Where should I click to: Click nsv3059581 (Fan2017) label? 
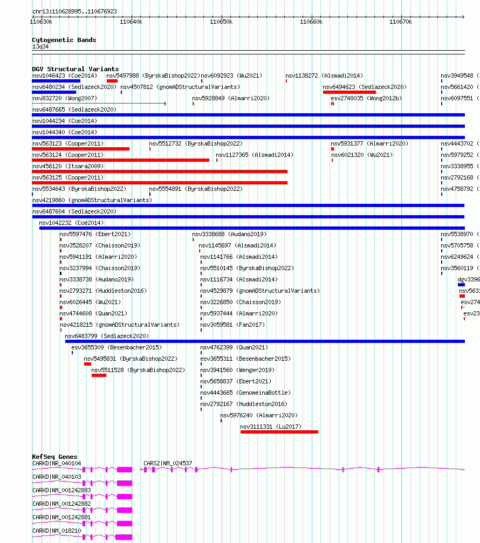click(x=232, y=325)
